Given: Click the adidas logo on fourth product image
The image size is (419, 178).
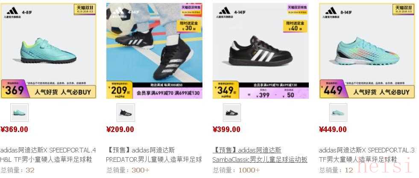Looking at the screenshot, I should click(x=331, y=11).
